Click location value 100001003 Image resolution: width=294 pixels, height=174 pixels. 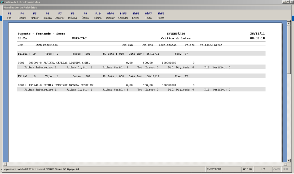coord(169,63)
